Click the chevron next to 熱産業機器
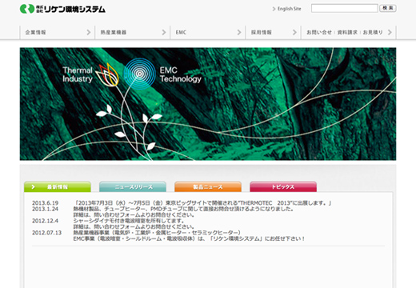Image resolution: width=416 pixels, height=288 pixels. pyautogui.click(x=164, y=32)
